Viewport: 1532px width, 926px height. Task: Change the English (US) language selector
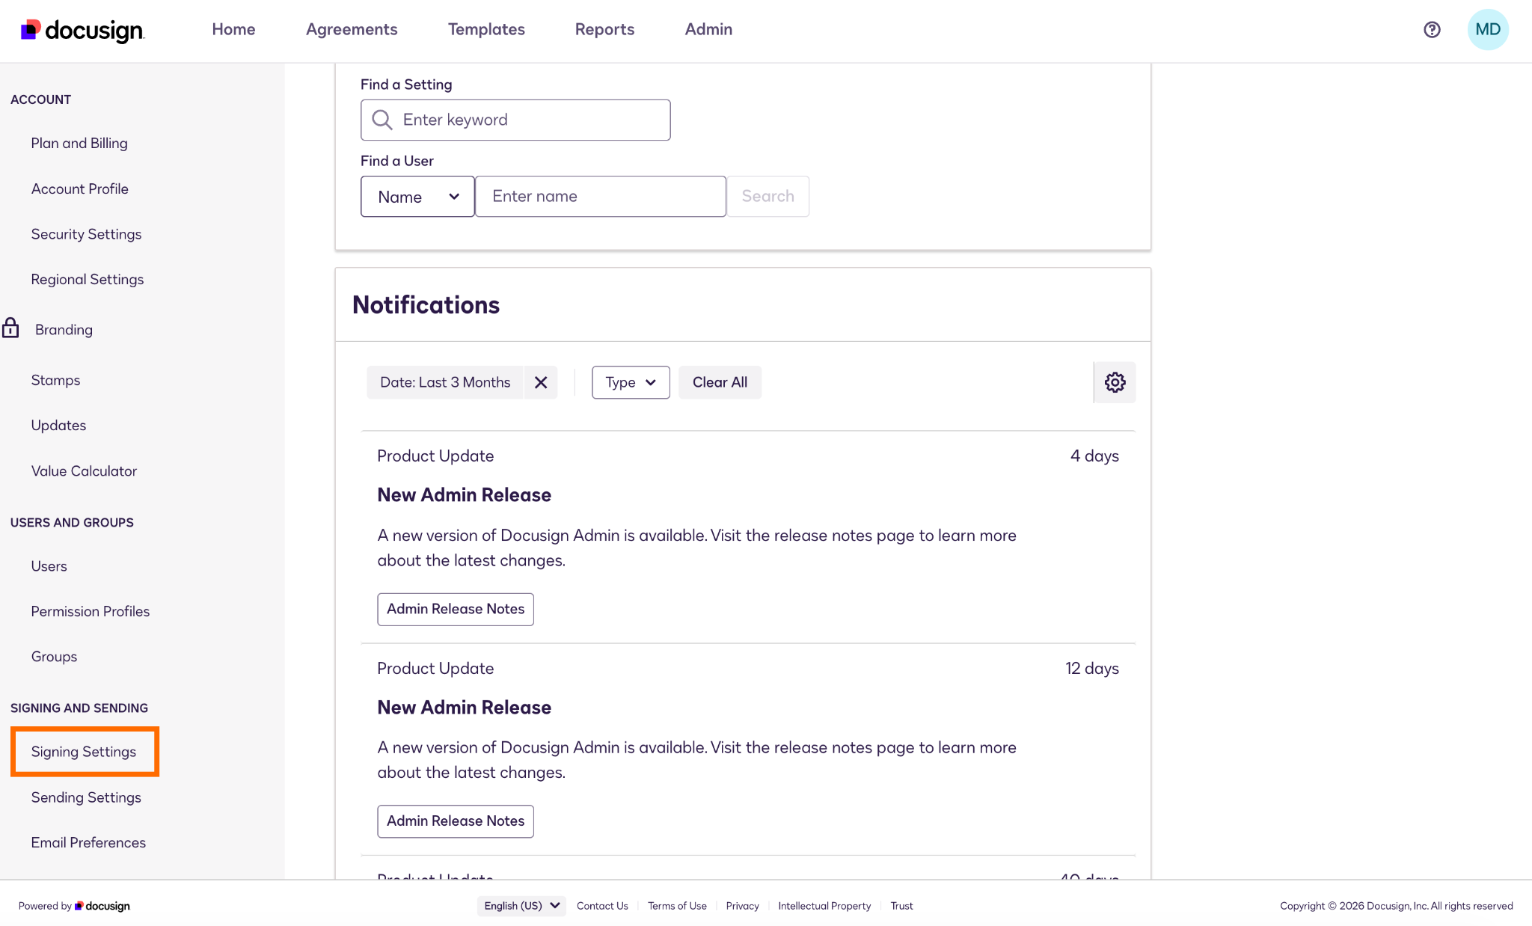coord(521,906)
